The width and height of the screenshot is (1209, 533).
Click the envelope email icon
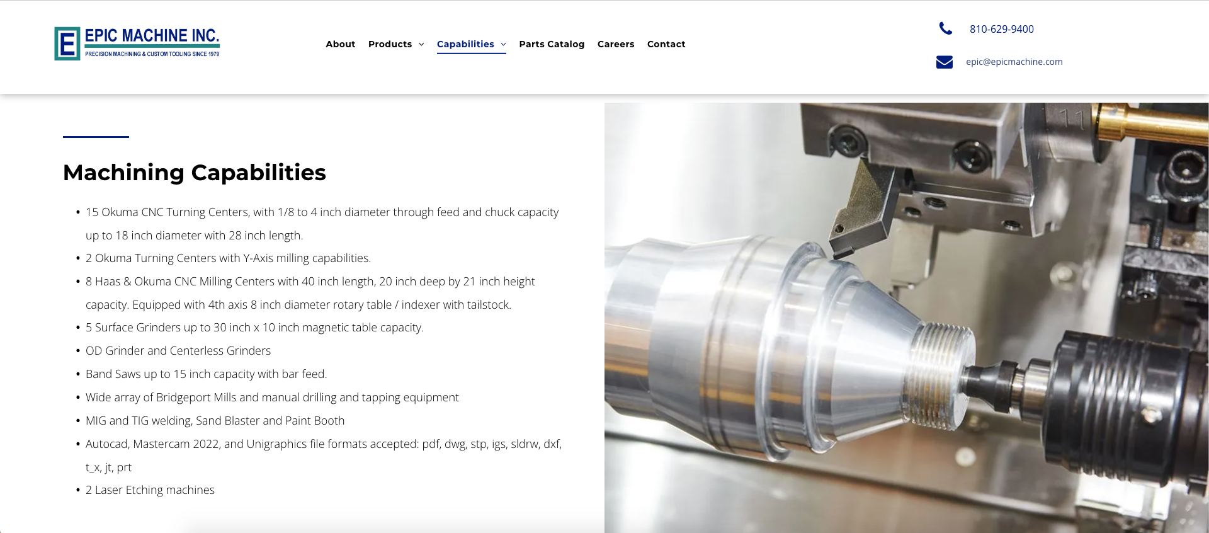tap(944, 62)
